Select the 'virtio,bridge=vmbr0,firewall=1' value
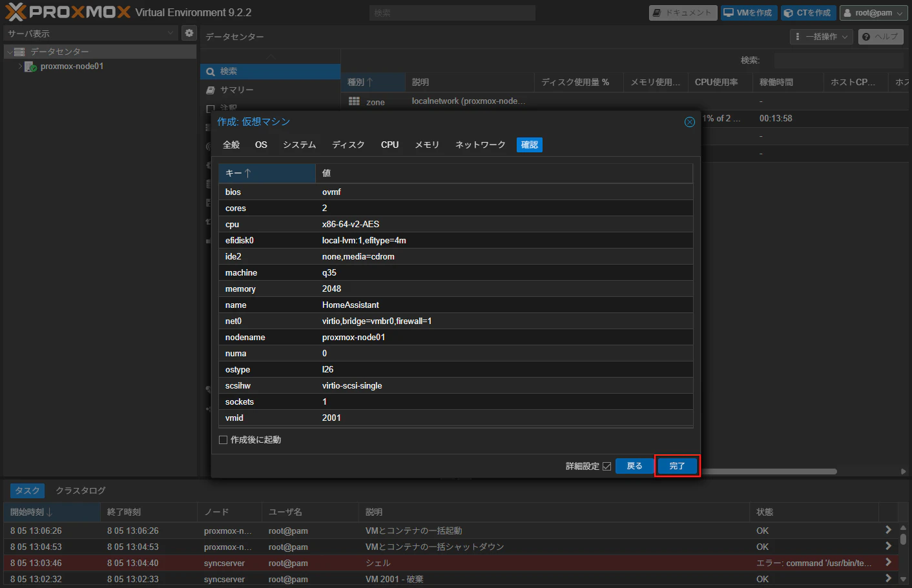Screen dimensions: 912x588 pos(377,321)
